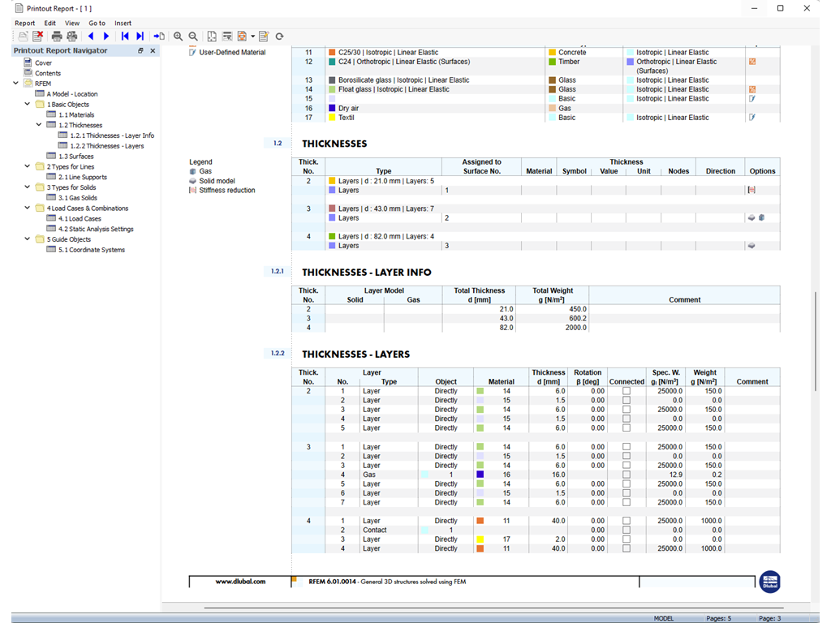
Task: Click the Dlubal logo in the page footer
Action: click(769, 582)
